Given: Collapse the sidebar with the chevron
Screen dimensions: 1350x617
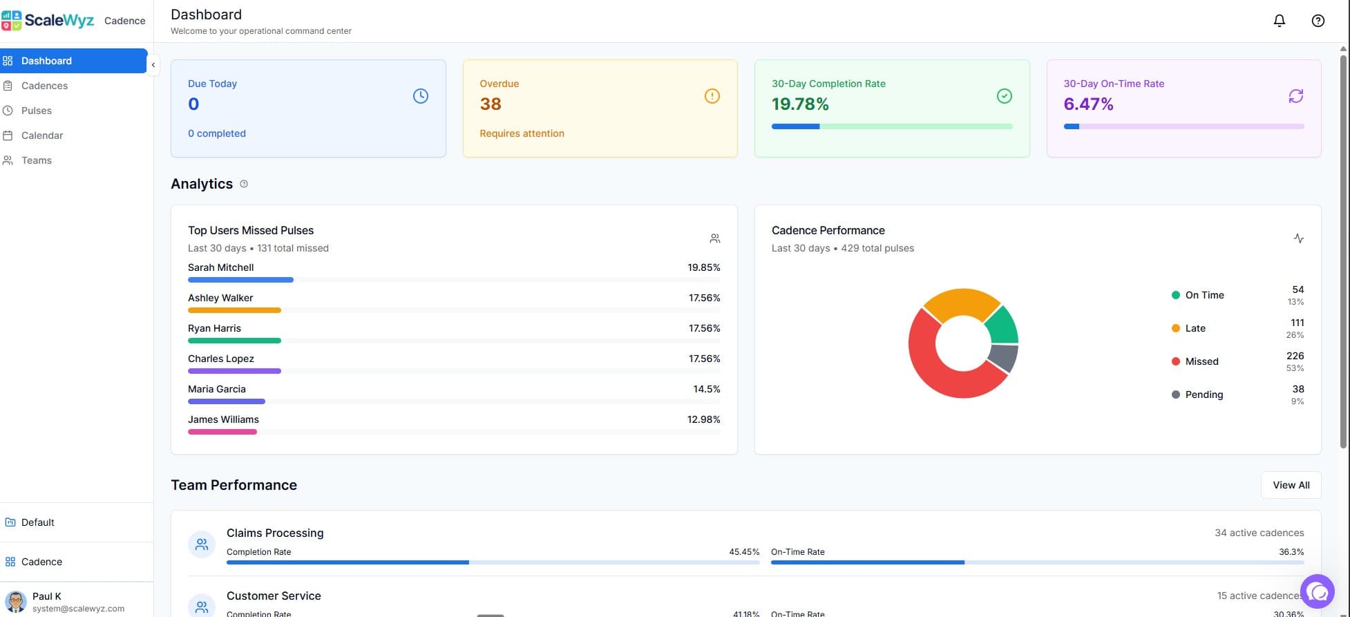Looking at the screenshot, I should [153, 65].
